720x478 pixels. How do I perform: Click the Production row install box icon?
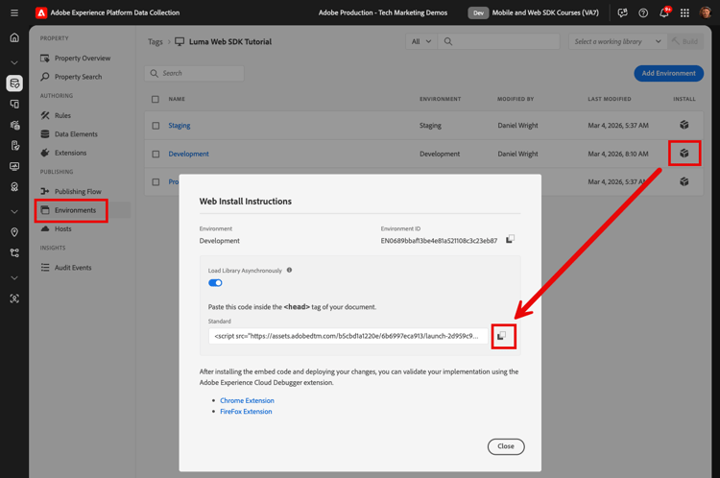coord(684,181)
